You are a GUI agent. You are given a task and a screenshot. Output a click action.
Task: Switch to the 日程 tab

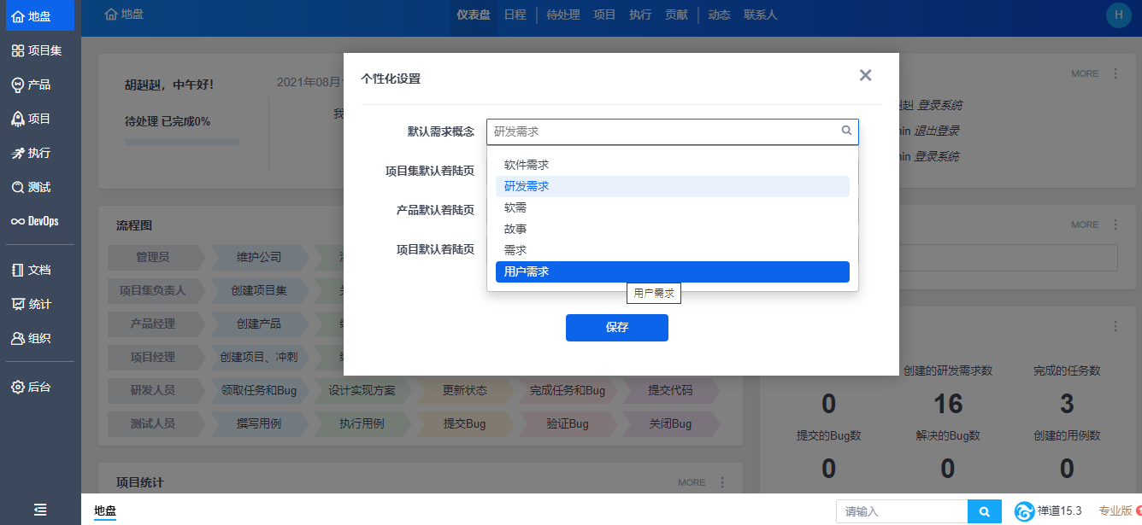pos(515,15)
